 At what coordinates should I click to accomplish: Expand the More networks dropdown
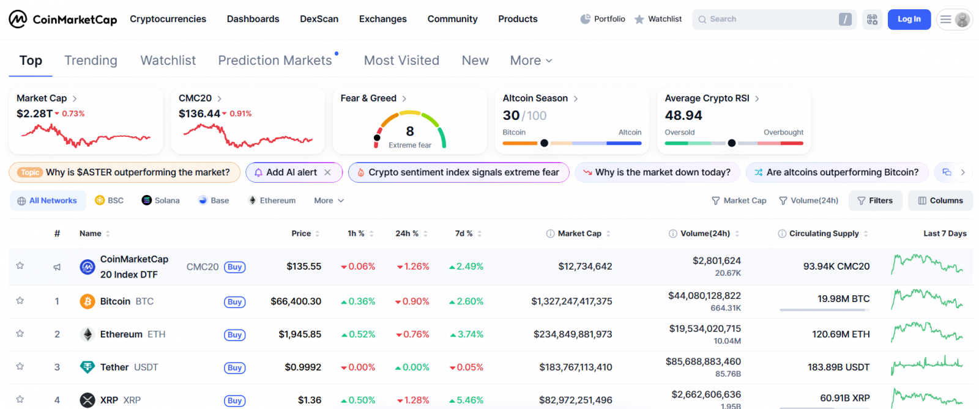pyautogui.click(x=329, y=201)
